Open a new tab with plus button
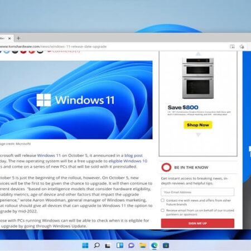 point(18,38)
